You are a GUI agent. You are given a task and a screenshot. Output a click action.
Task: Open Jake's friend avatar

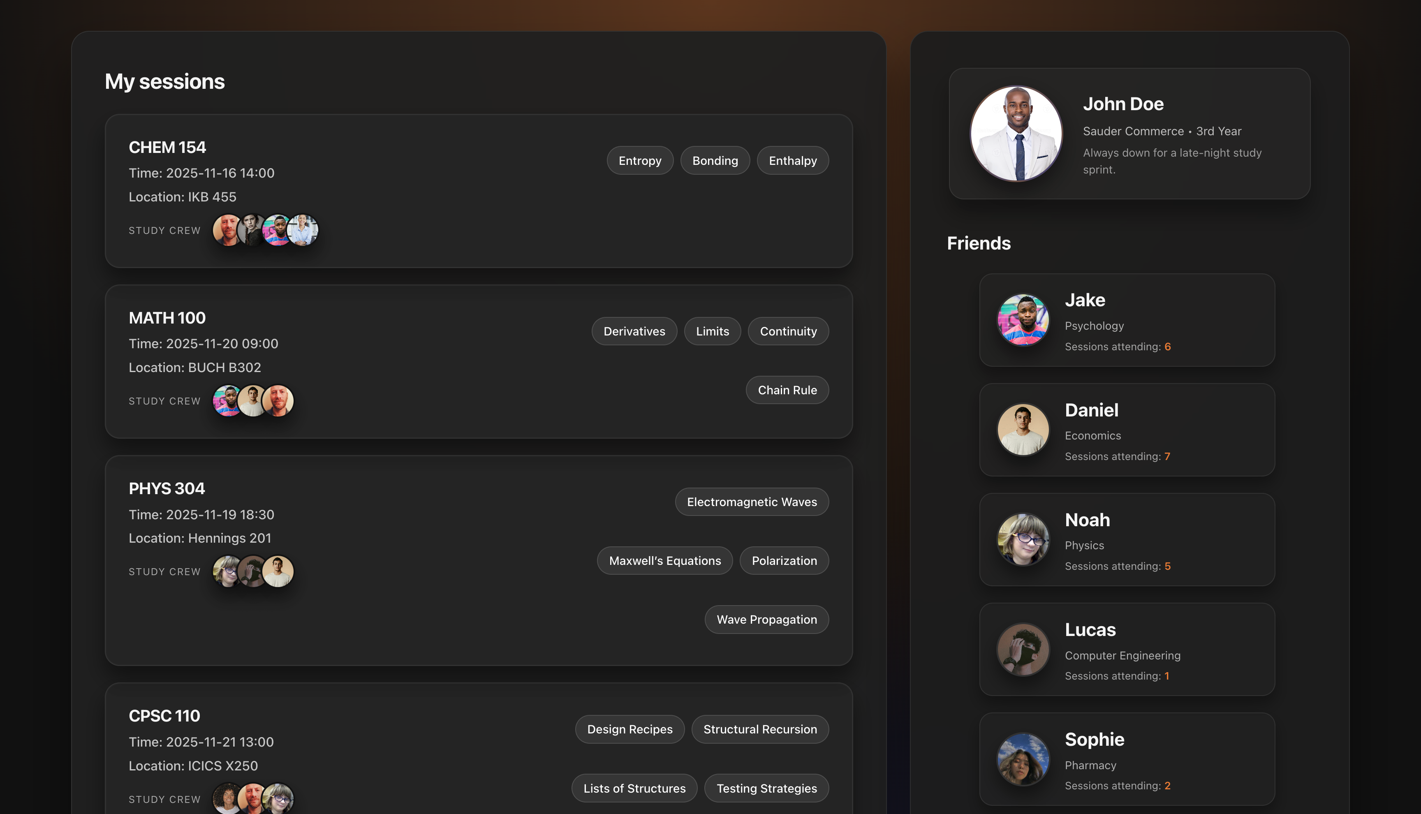pyautogui.click(x=1023, y=320)
